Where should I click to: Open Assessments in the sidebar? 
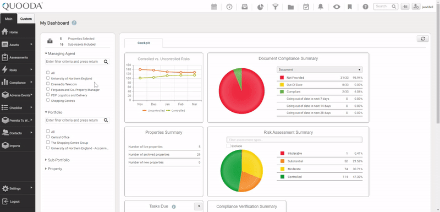18,57
